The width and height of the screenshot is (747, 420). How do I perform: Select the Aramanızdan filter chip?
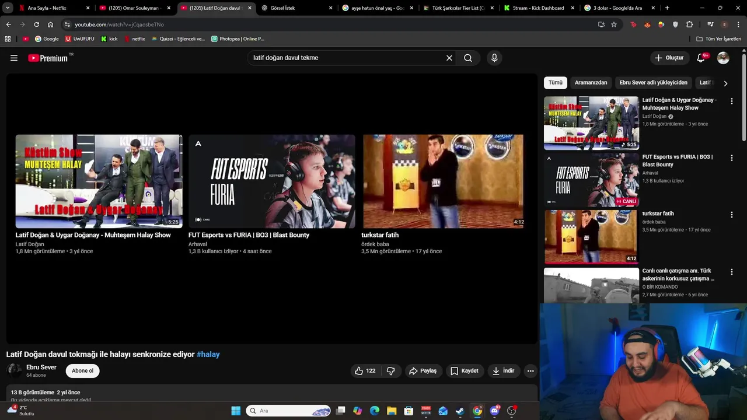pyautogui.click(x=591, y=83)
